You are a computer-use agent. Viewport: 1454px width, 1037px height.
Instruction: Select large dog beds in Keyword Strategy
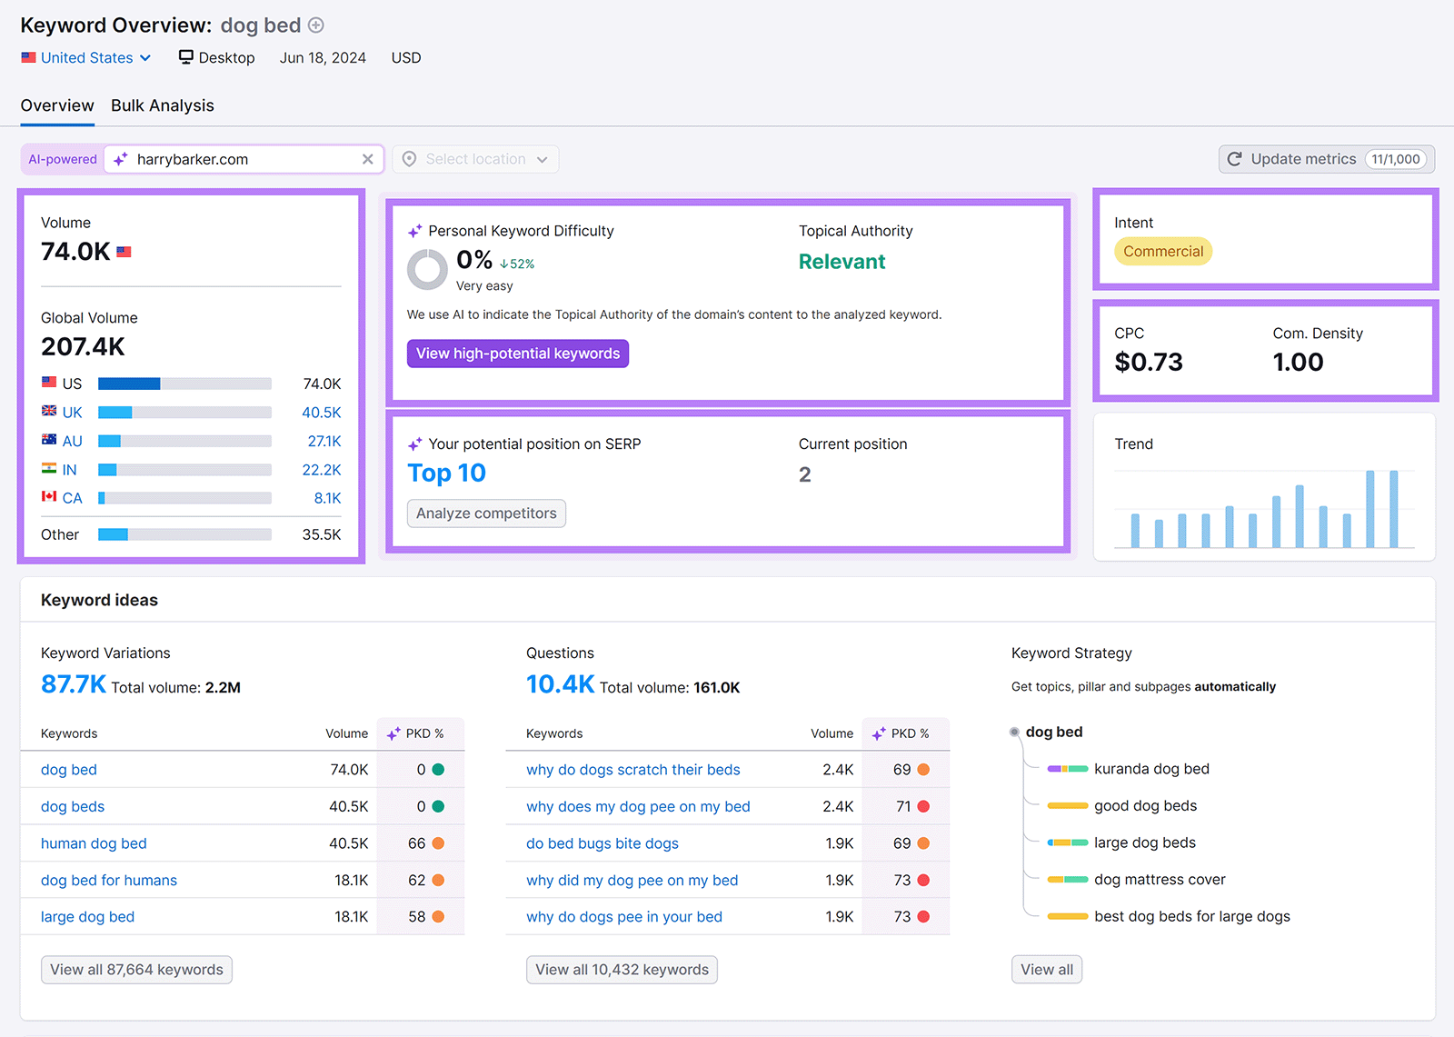coord(1145,843)
